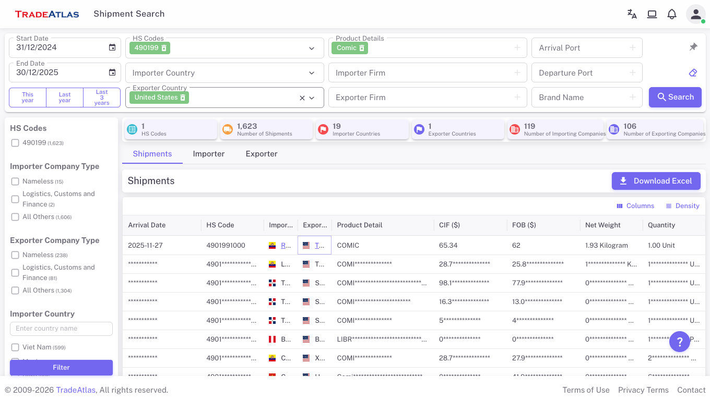Remove the Comic product detail chip

(362, 48)
